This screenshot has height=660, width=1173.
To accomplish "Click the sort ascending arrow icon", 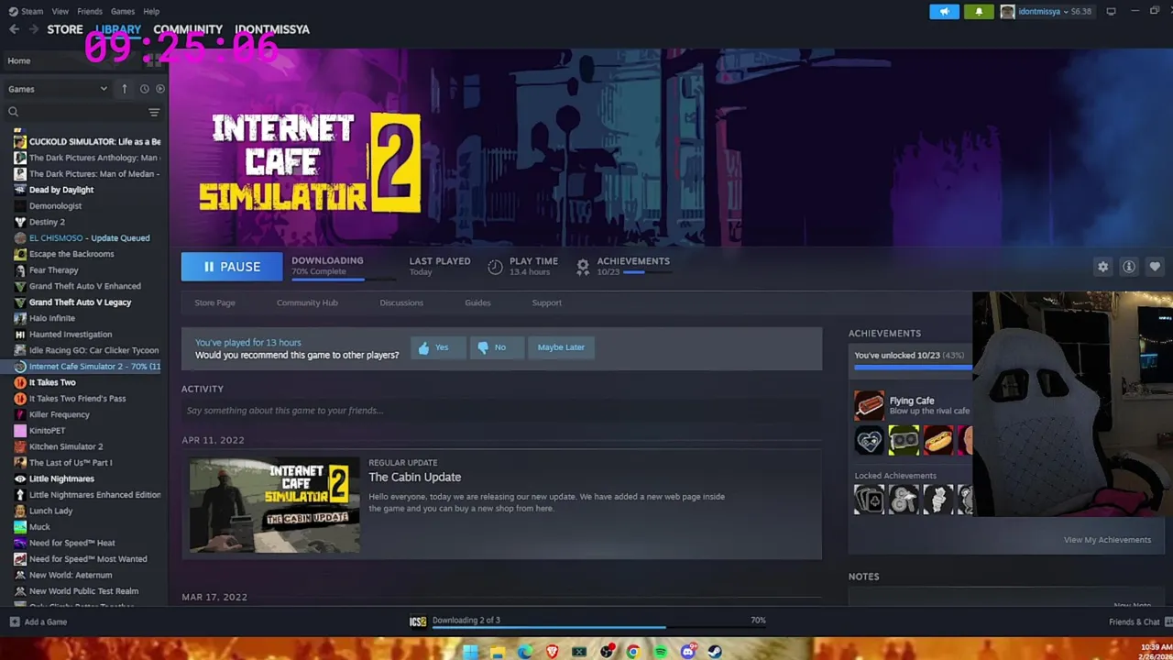I will click(125, 89).
